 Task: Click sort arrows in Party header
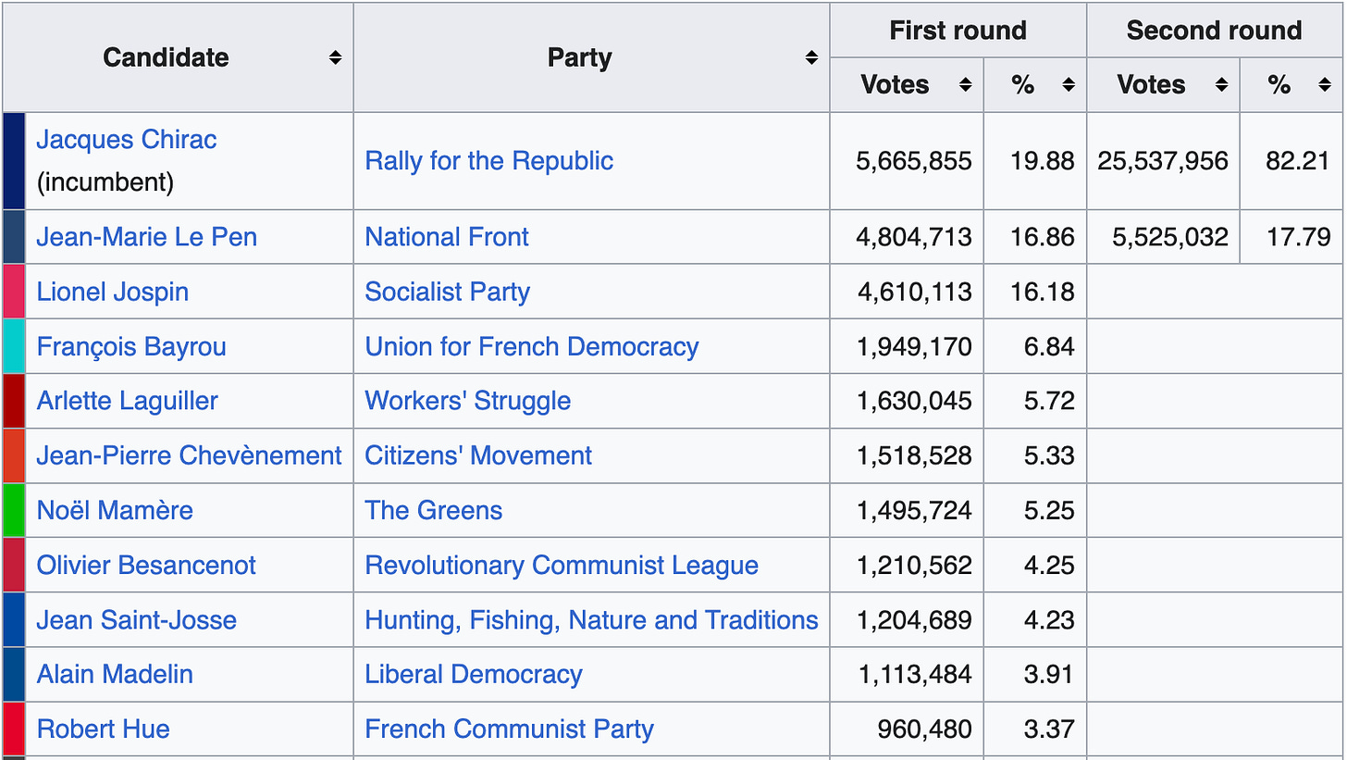tap(811, 57)
